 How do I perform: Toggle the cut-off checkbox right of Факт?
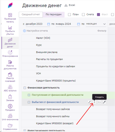(113, 14)
